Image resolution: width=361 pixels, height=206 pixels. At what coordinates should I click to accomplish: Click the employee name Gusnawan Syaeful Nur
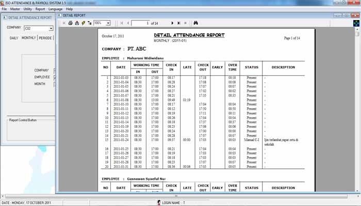coord(146,179)
